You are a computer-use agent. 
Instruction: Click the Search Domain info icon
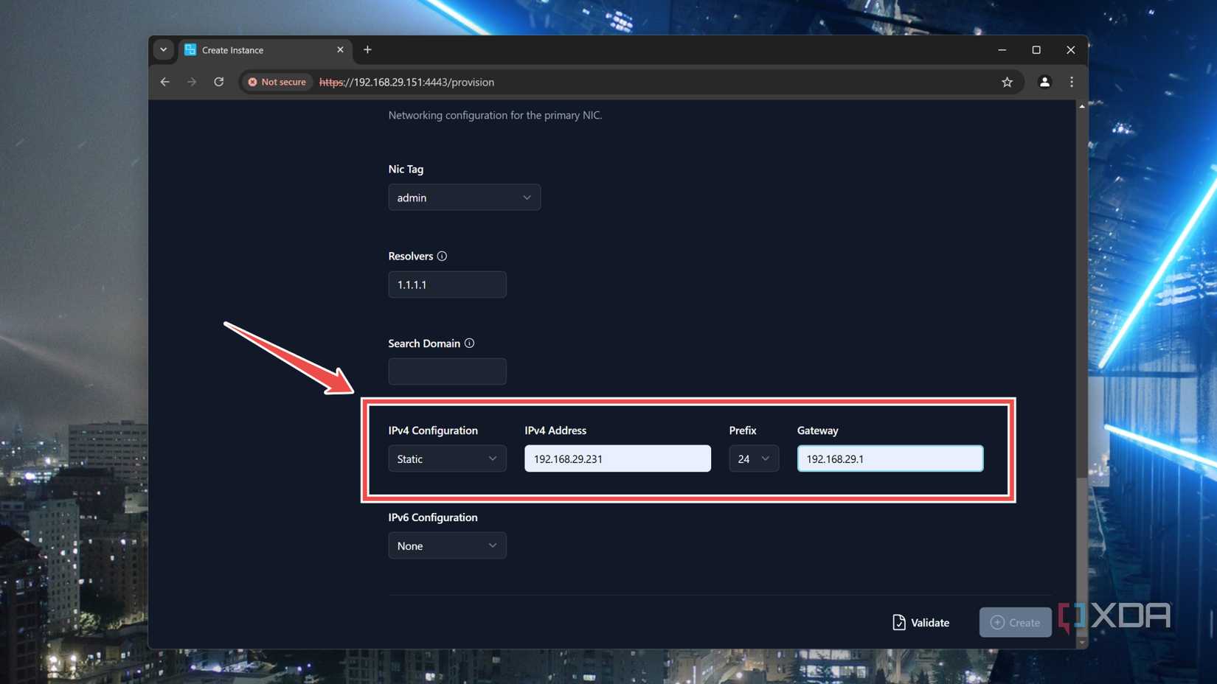[471, 343]
